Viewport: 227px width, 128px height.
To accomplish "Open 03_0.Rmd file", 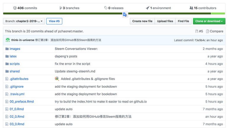I will 17,124.
